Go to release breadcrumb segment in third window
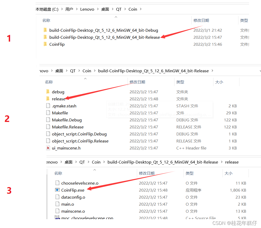This screenshot has height=228, width=261. point(232,162)
